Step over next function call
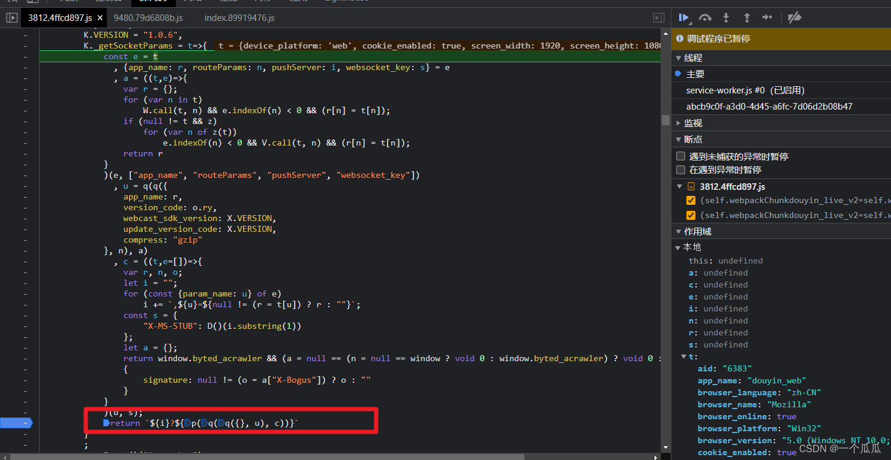 pyautogui.click(x=706, y=18)
